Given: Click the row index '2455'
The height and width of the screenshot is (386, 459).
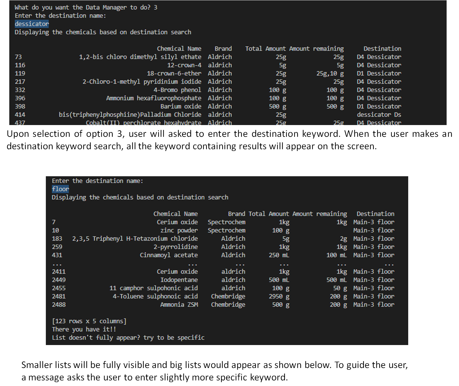Looking at the screenshot, I should pos(59,288).
